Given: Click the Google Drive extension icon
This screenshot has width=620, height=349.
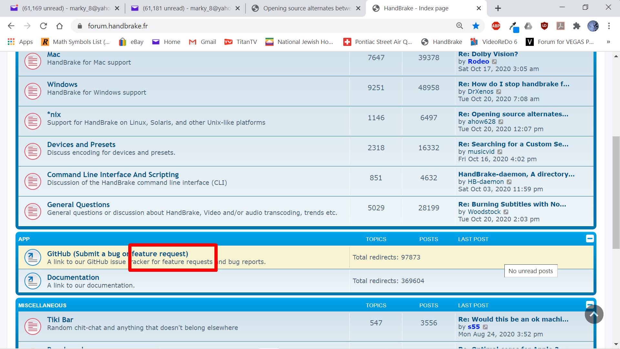Looking at the screenshot, I should click(x=528, y=26).
